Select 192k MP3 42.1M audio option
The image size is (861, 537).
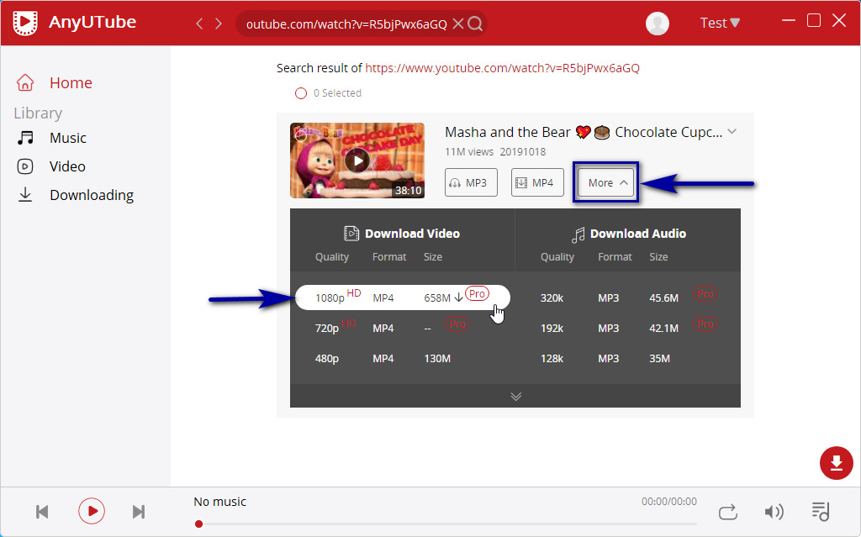click(x=627, y=328)
